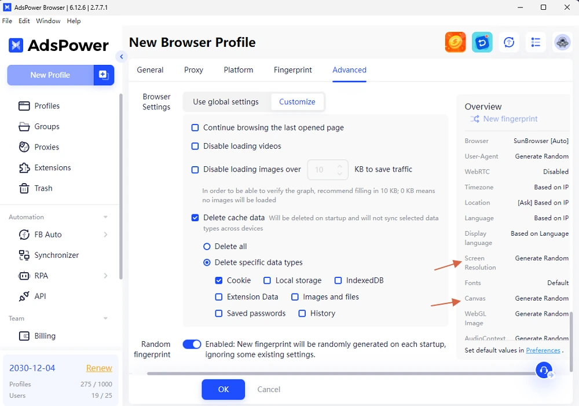The image size is (579, 406).
Task: Click the Cancel button
Action: (269, 389)
